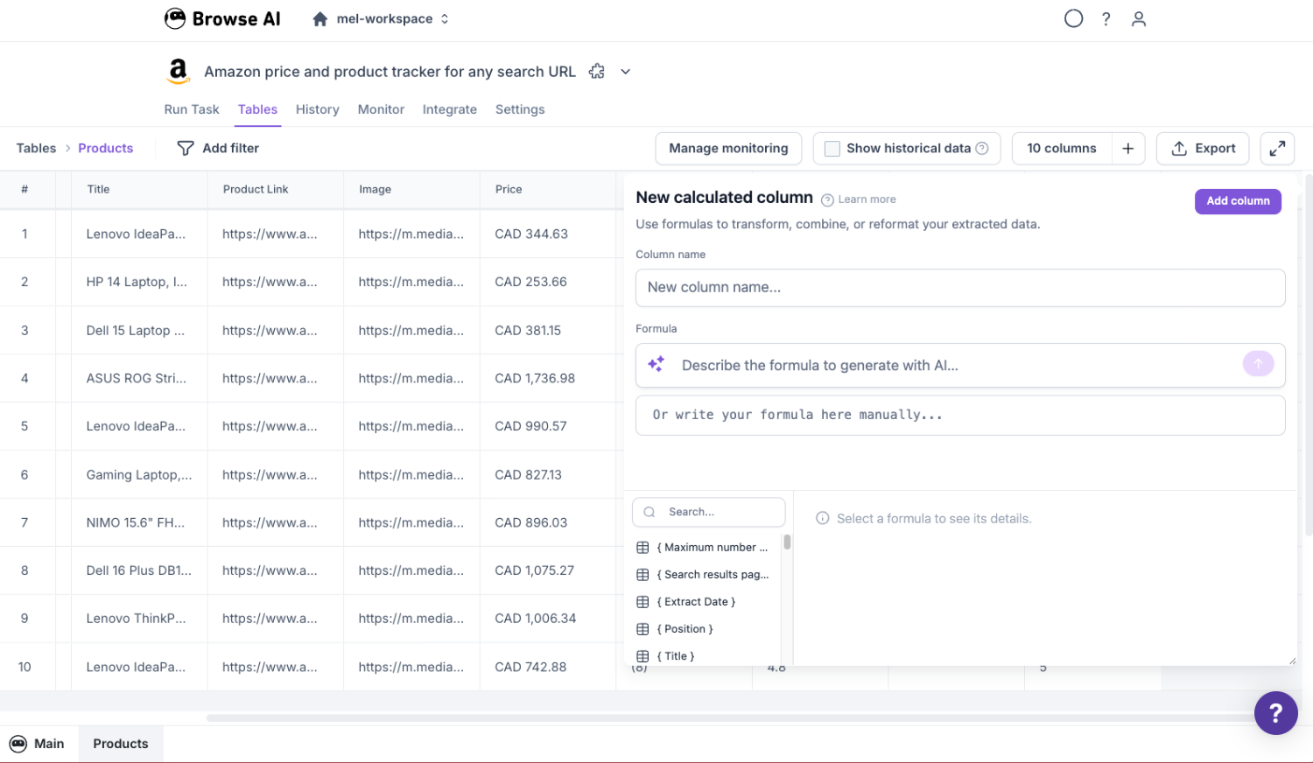
Task: Click table icon beside { Position }
Action: [642, 629]
